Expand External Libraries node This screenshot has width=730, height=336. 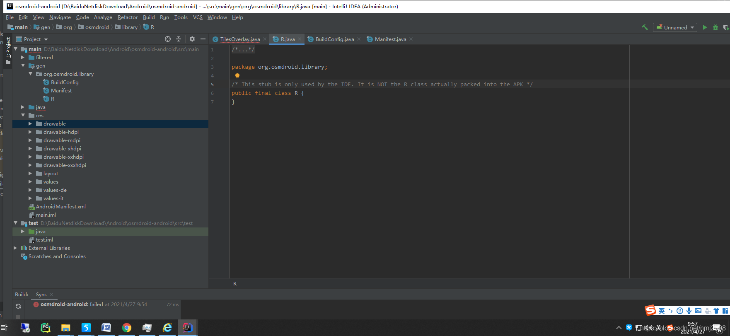[x=15, y=248]
